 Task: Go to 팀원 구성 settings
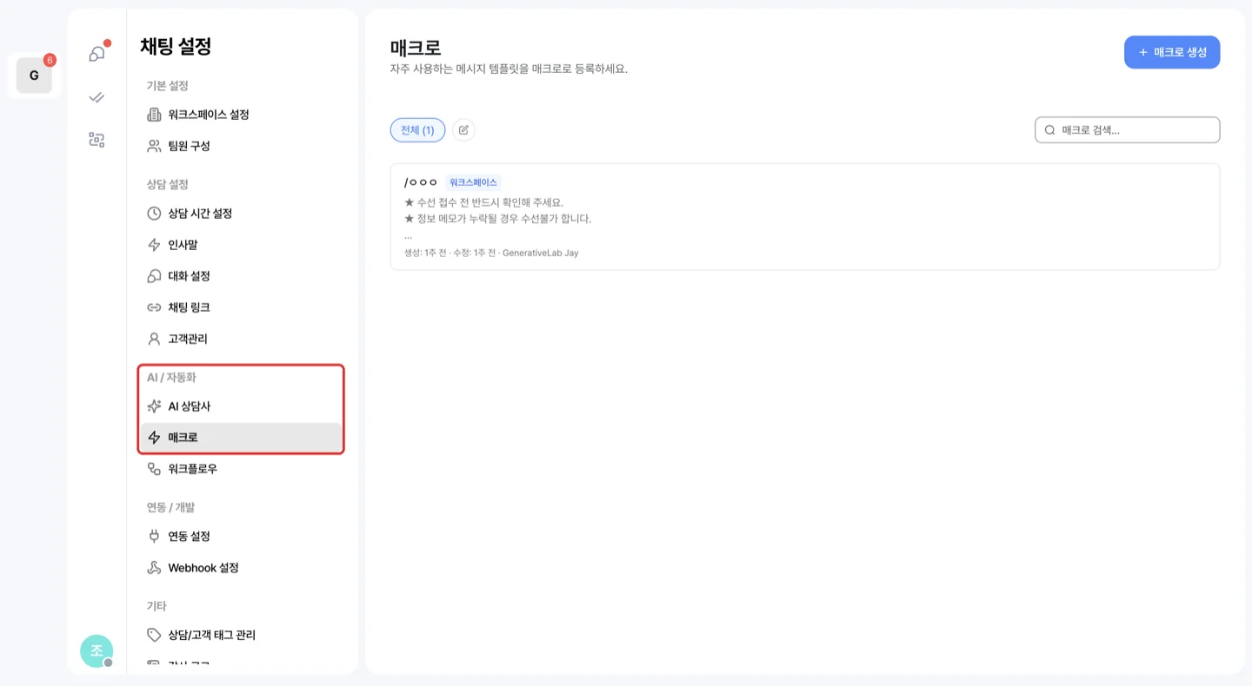(x=241, y=146)
